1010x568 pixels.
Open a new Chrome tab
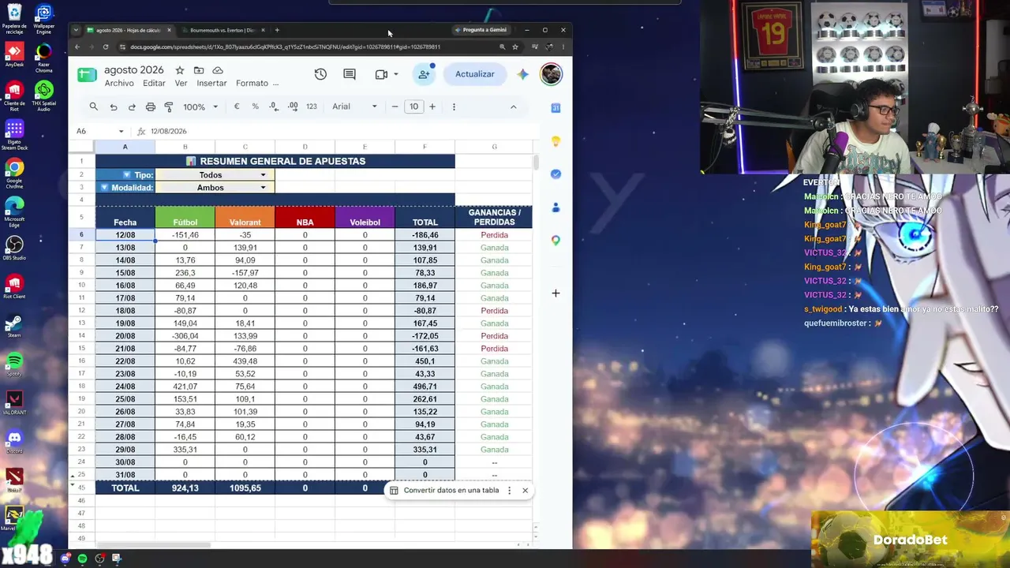tap(277, 30)
